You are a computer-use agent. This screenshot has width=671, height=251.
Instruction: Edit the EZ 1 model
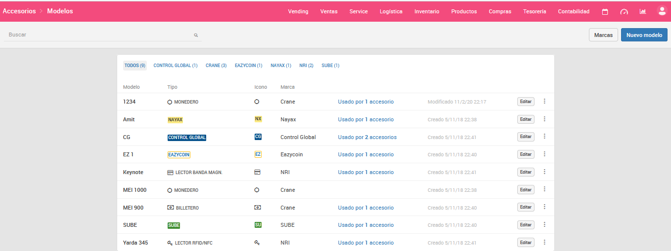[526, 154]
